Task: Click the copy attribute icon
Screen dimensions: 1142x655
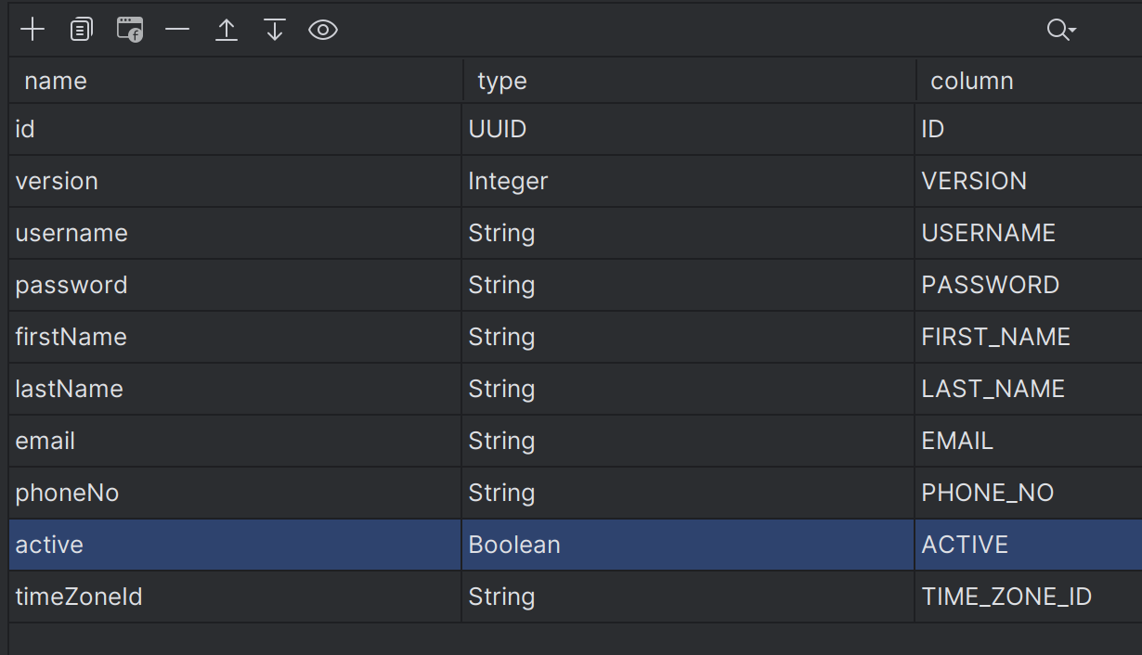Action: tap(82, 30)
